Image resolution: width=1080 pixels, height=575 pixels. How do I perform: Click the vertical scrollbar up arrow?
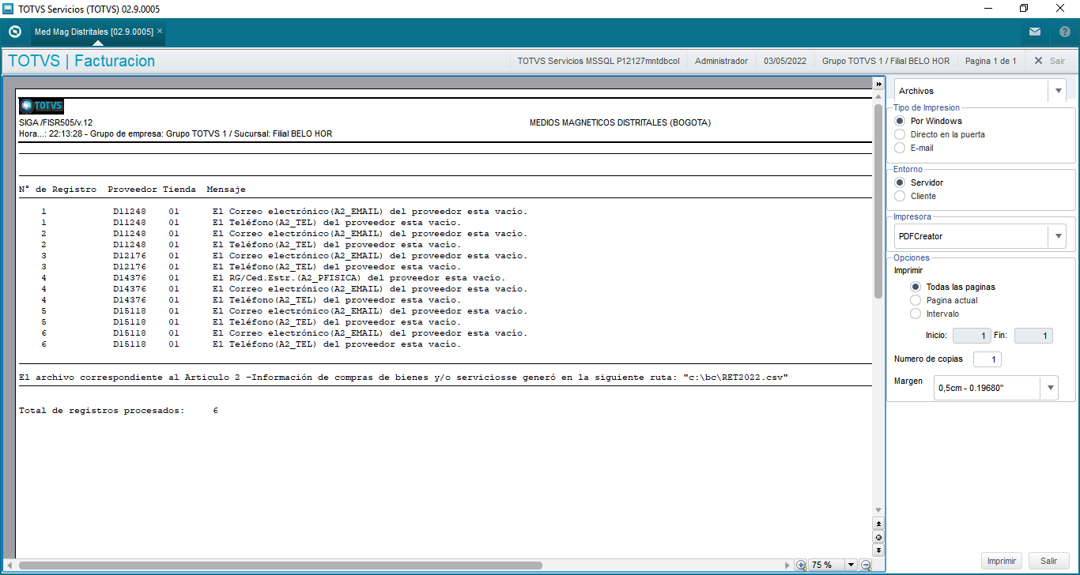tap(878, 96)
